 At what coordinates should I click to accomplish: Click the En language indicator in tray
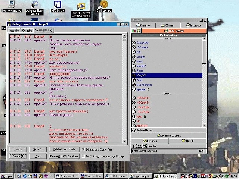[x=195, y=176]
